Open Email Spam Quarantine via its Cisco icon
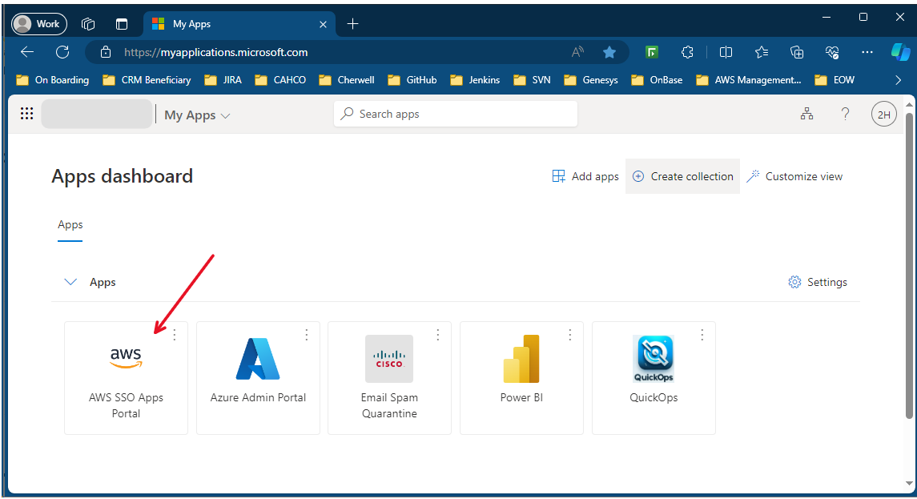The height and width of the screenshot is (499, 917). pos(389,359)
